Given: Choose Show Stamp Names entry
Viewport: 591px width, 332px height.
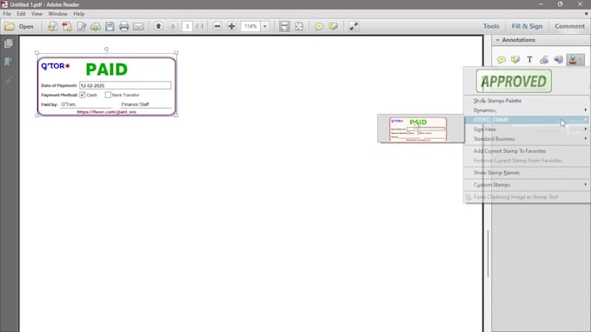Looking at the screenshot, I should click(496, 173).
